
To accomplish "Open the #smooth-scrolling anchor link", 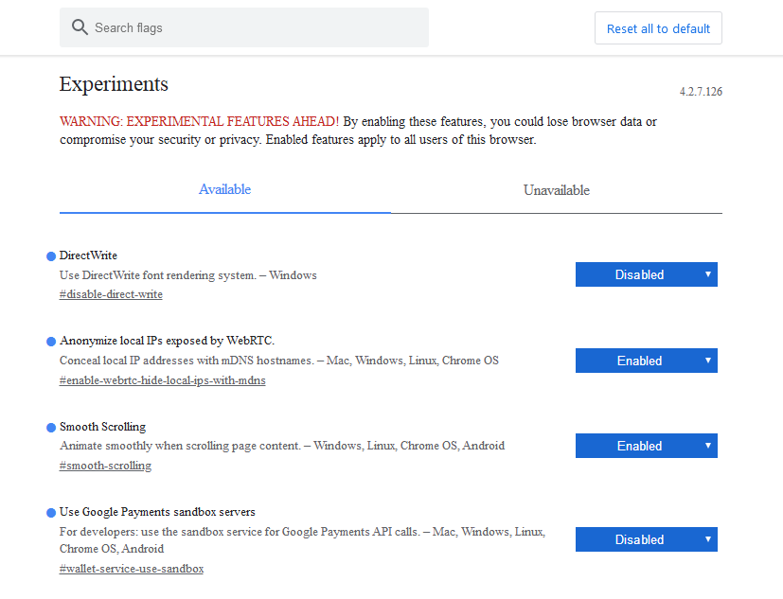I will tap(105, 466).
